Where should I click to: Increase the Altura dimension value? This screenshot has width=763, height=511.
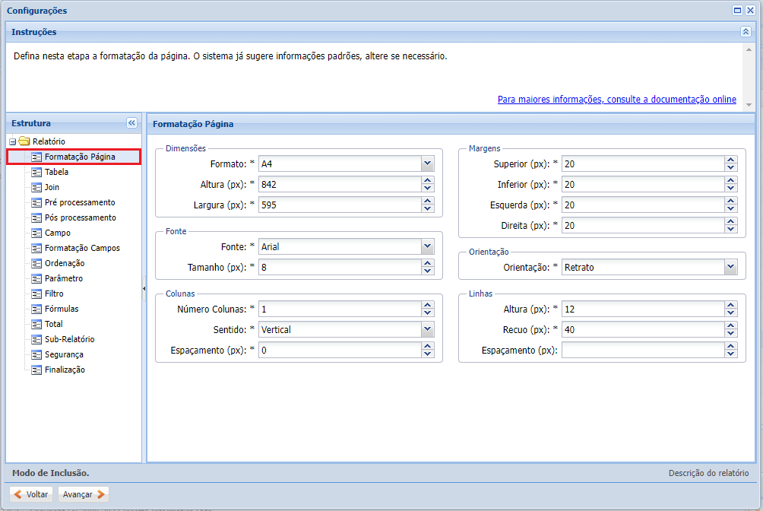427,181
